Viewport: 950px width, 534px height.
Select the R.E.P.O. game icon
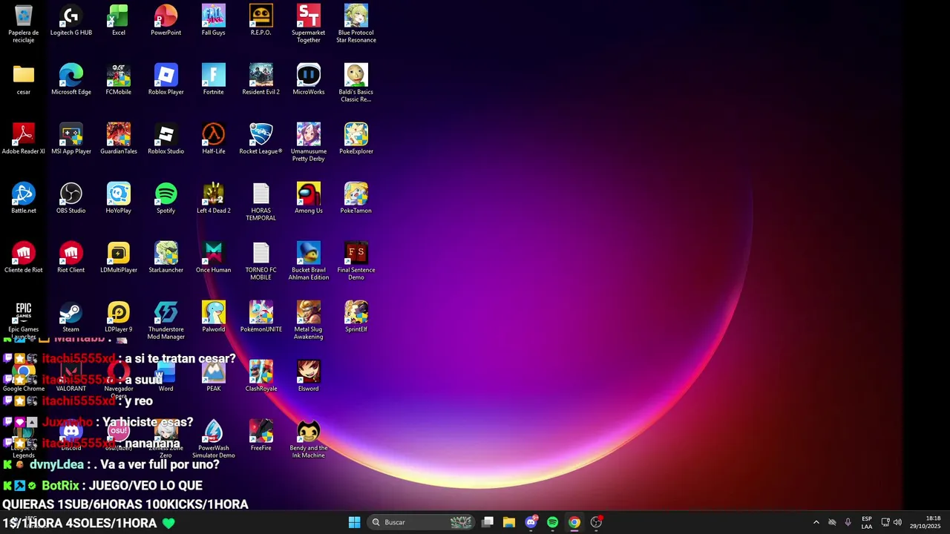[261, 20]
